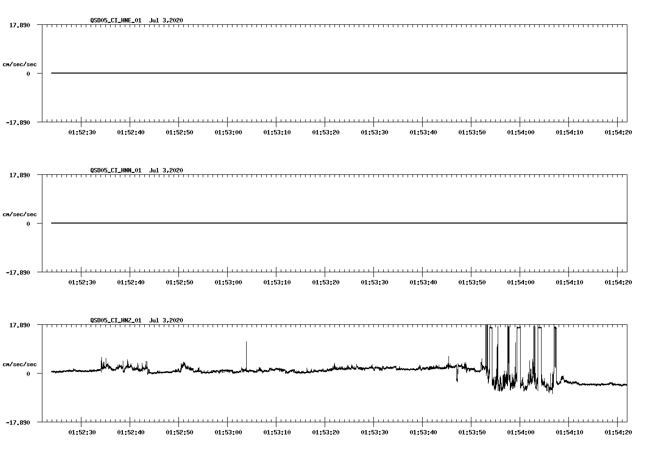Click the tall isolated spike after 01:53:00 in HNZ trace
Viewport: 662px width, 450px height.
(x=246, y=356)
